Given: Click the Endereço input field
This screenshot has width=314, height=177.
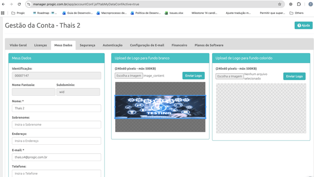Looking at the screenshot, I should pos(56,141).
